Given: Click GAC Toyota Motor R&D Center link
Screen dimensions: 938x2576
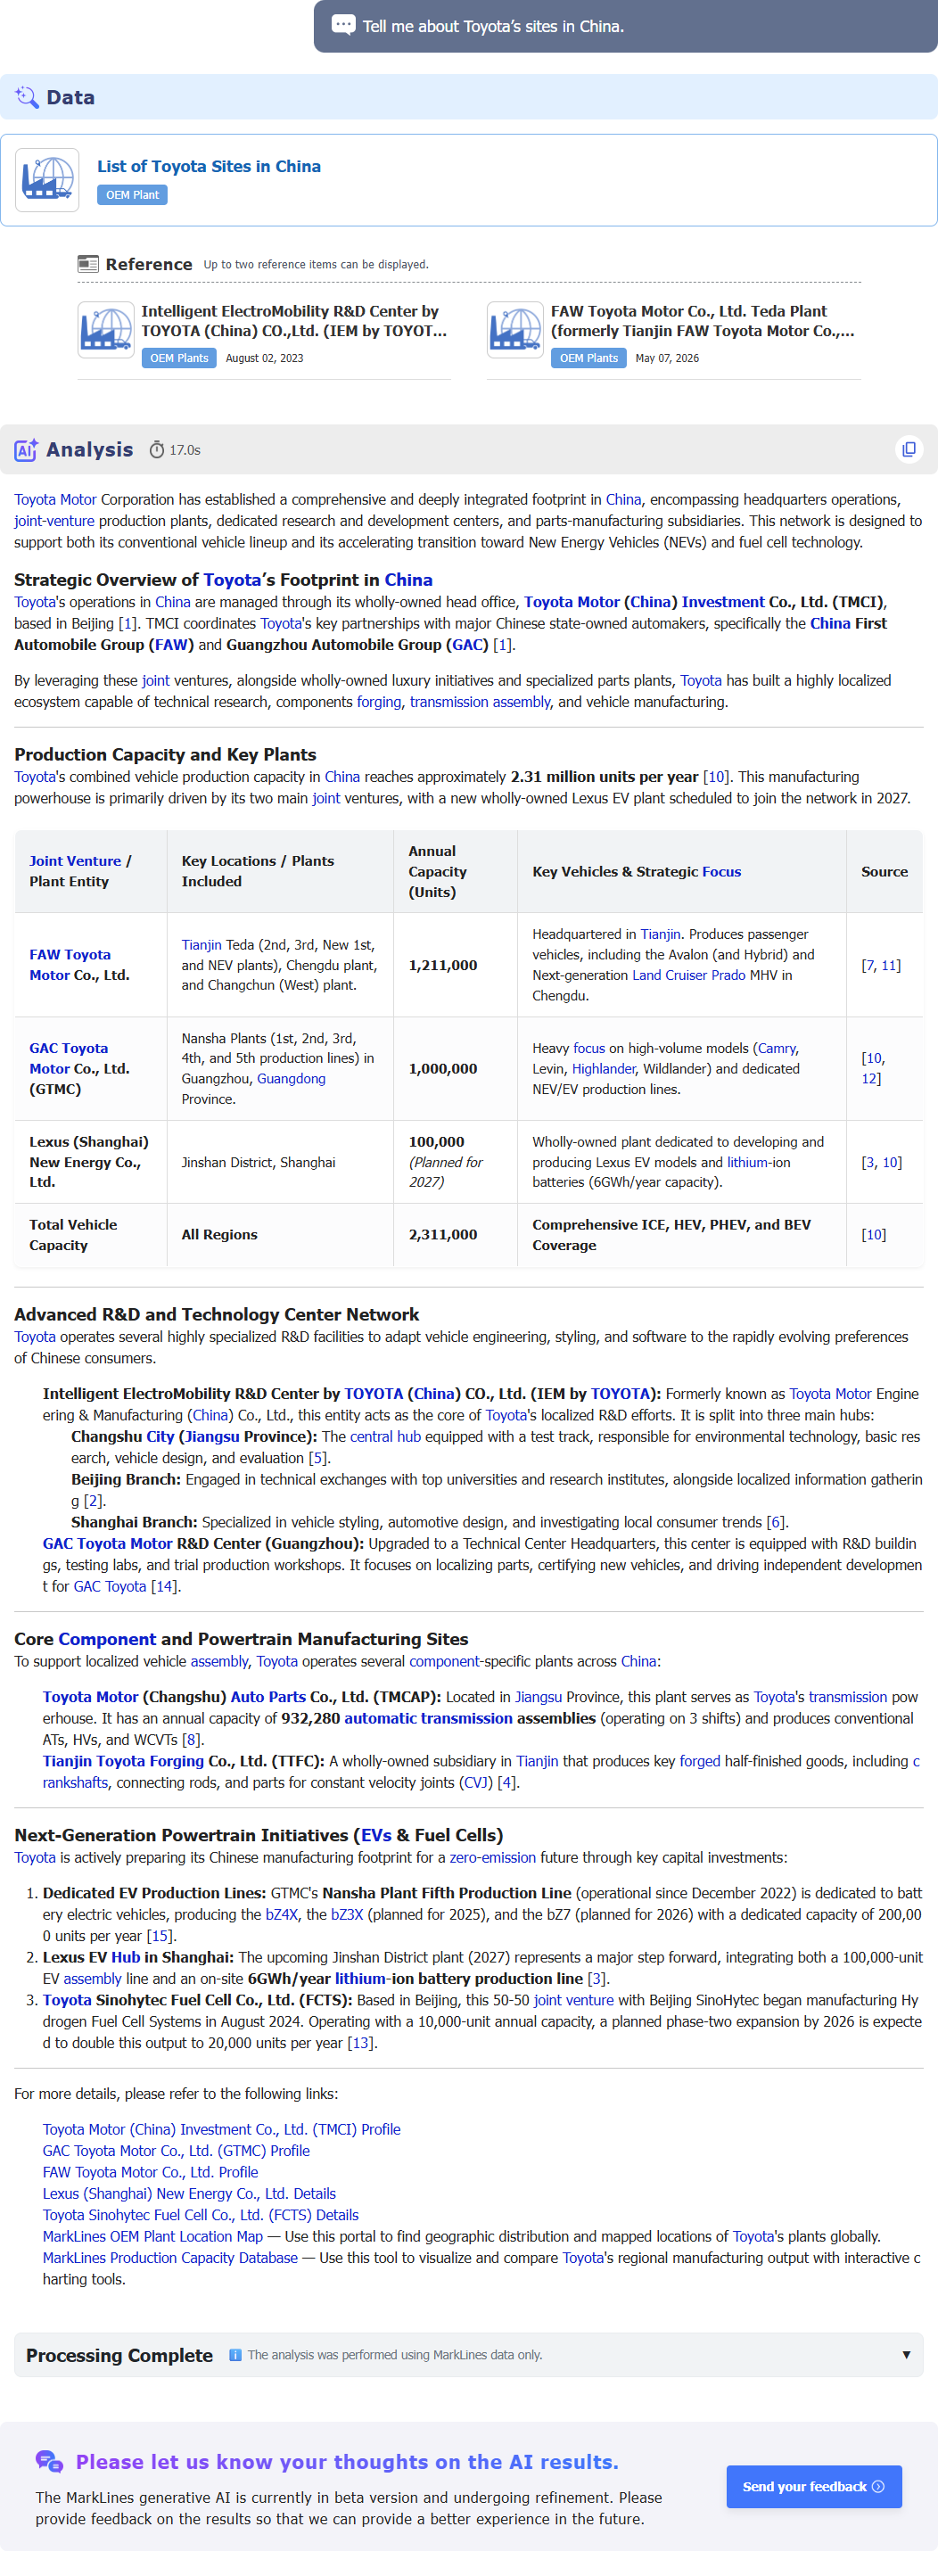Looking at the screenshot, I should point(107,1543).
